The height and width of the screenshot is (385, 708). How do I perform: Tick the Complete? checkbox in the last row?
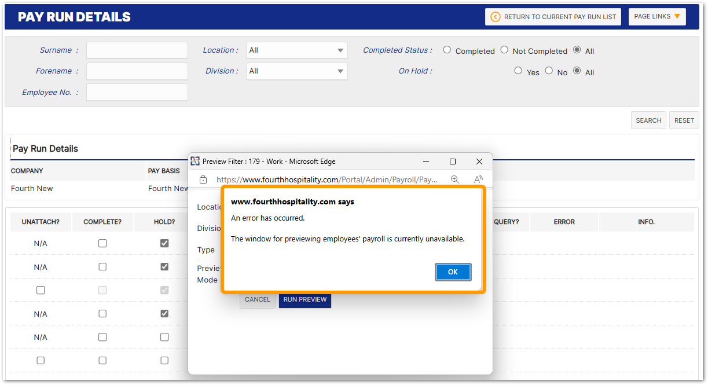[102, 360]
